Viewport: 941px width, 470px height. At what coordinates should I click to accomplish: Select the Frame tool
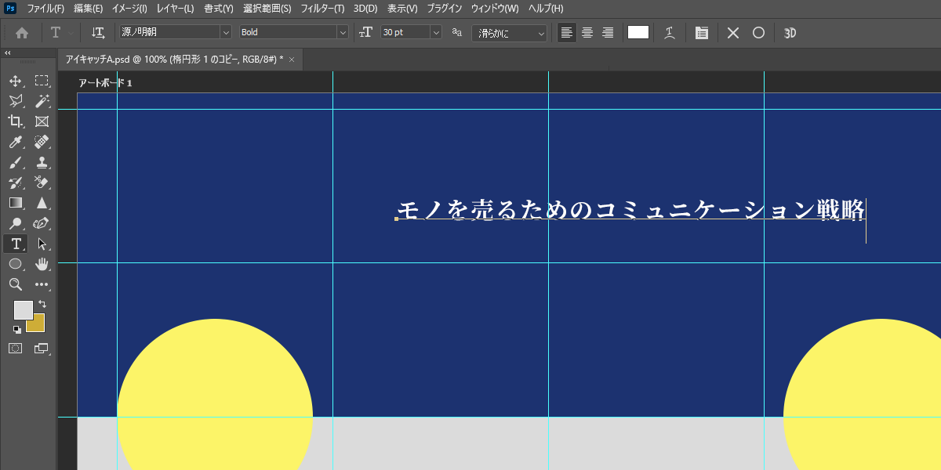(42, 121)
